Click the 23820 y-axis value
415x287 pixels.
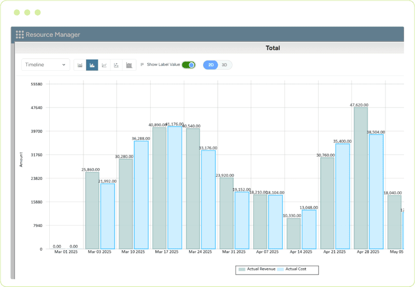tap(36, 178)
